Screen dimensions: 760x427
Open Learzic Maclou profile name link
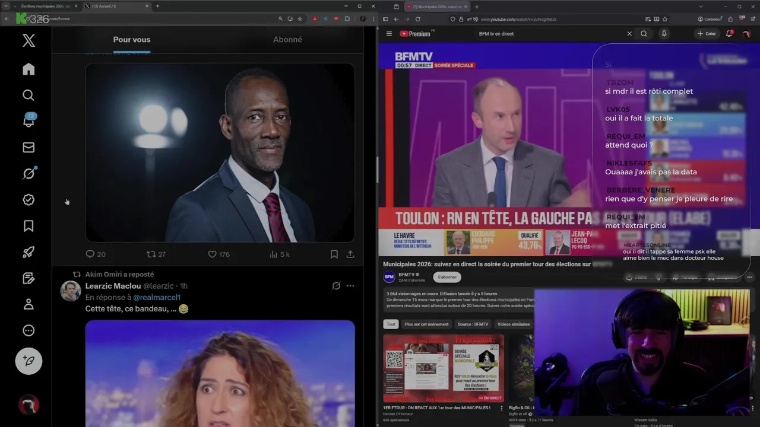click(113, 286)
